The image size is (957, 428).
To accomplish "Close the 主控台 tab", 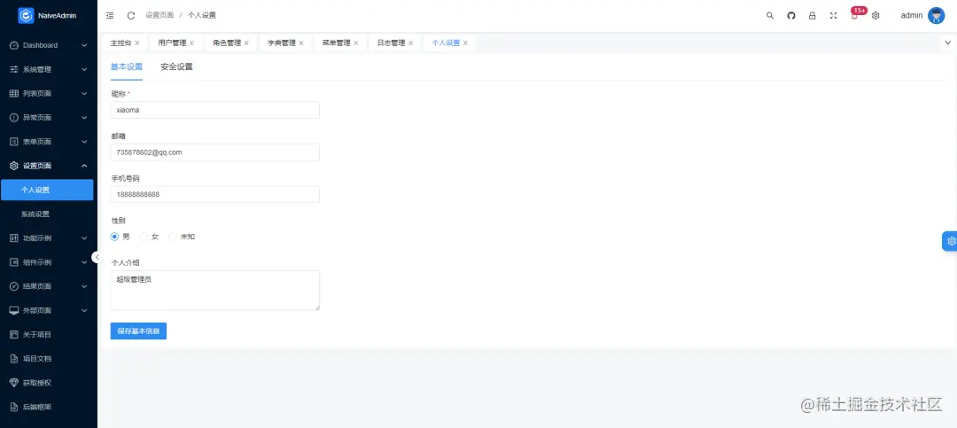I will coord(137,43).
